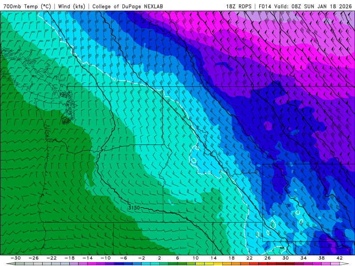
Task: Click the "Wind (kts)" title text
Action: pyautogui.click(x=71, y=7)
